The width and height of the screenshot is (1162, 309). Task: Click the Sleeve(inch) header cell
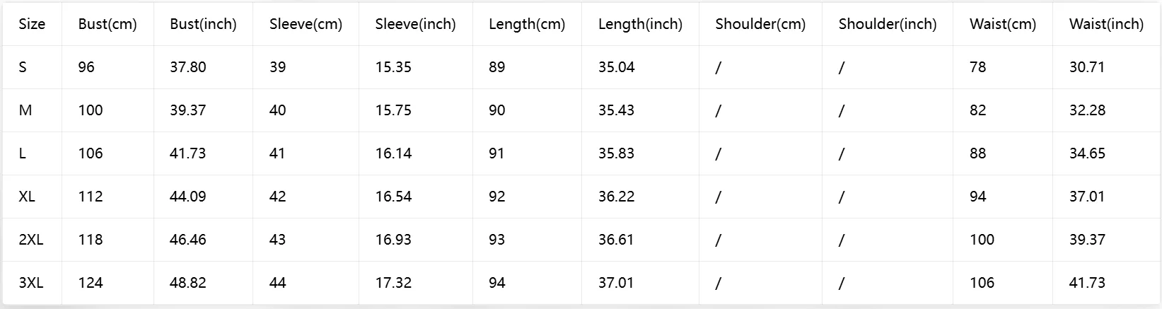coord(415,24)
